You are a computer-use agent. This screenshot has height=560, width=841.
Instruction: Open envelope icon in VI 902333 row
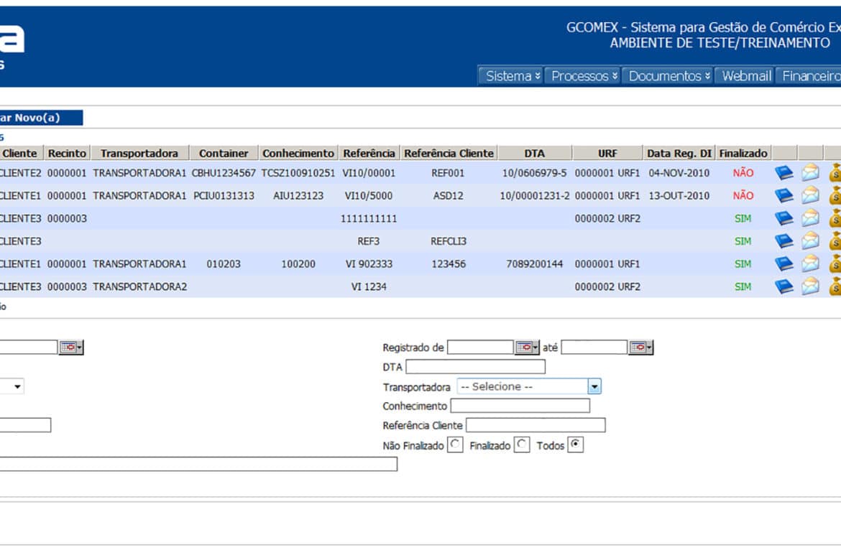[810, 264]
